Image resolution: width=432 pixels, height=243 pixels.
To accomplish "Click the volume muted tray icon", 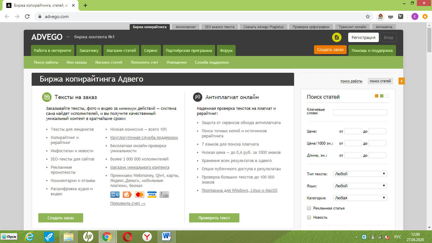I will tap(386, 237).
